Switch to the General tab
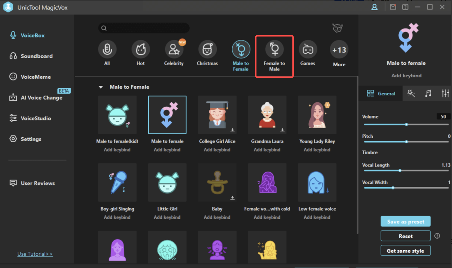This screenshot has height=268, width=452. click(381, 93)
